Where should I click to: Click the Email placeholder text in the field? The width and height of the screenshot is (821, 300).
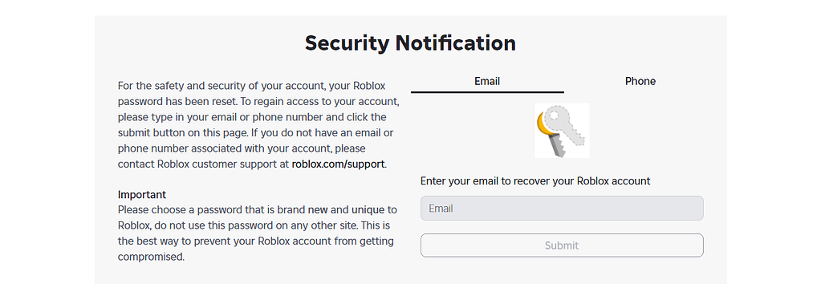[441, 209]
